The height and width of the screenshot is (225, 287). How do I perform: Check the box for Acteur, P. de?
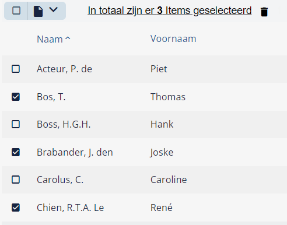tap(16, 69)
